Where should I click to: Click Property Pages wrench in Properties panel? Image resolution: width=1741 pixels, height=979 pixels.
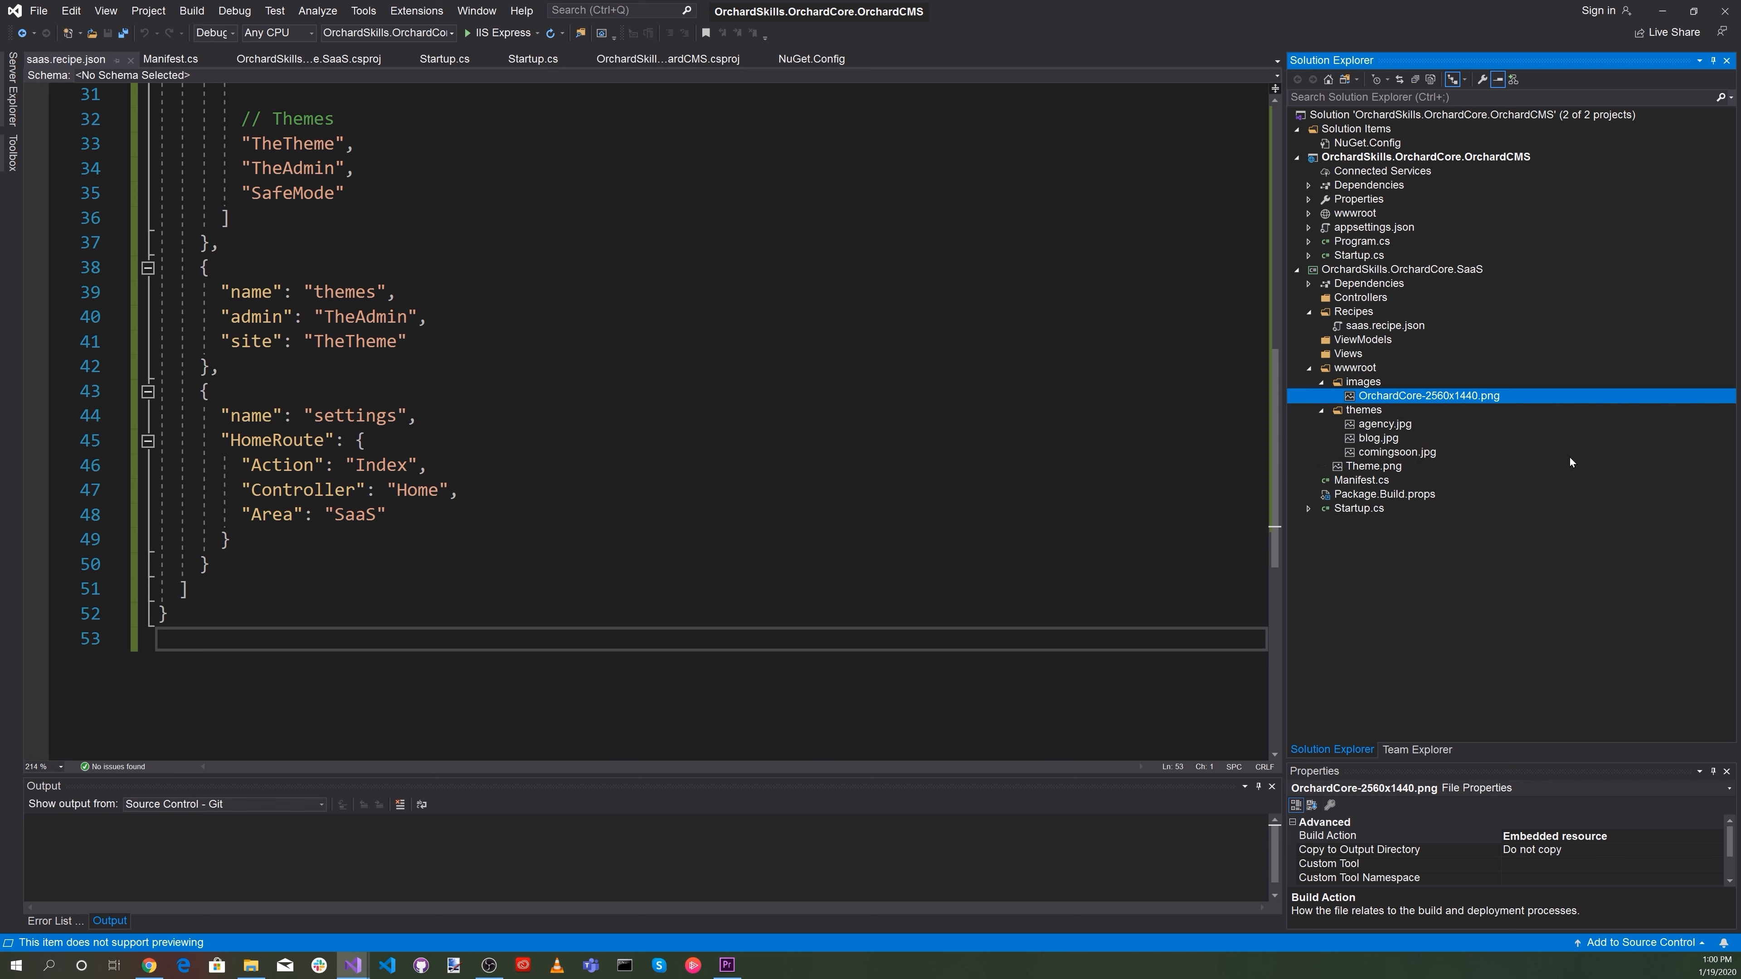point(1329,805)
